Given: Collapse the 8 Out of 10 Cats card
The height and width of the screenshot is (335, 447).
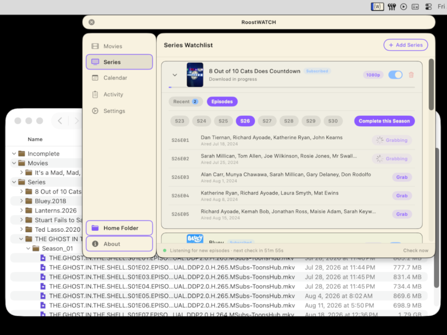Looking at the screenshot, I should point(175,75).
